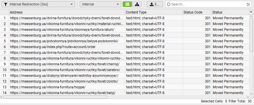Sort by Status Code column header

[197, 12]
